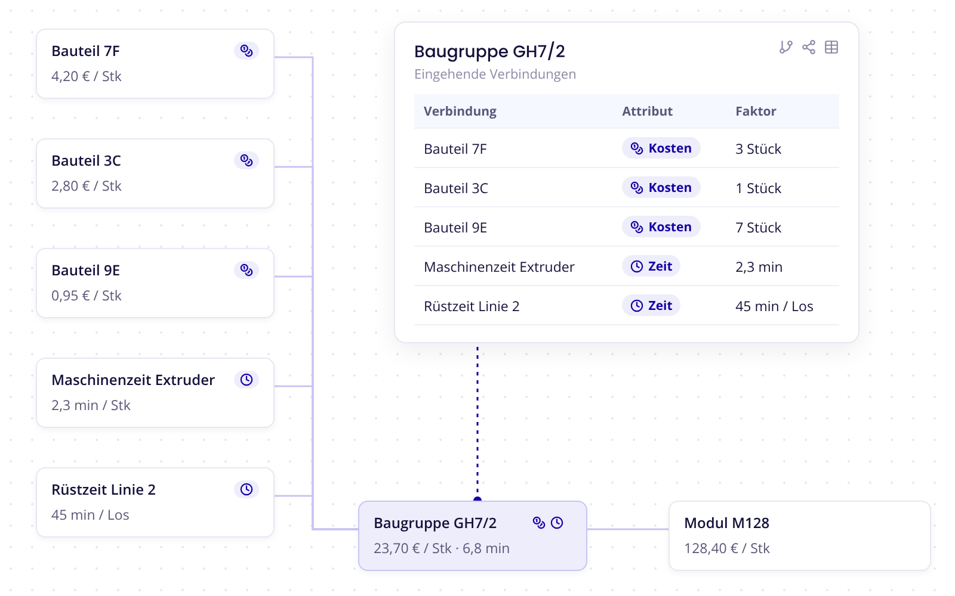This screenshot has width=955, height=596.
Task: Click Kosten badge in Bauteil 3C row
Action: (x=661, y=188)
